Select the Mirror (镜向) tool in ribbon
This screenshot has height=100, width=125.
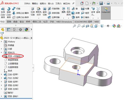[x=85, y=17]
